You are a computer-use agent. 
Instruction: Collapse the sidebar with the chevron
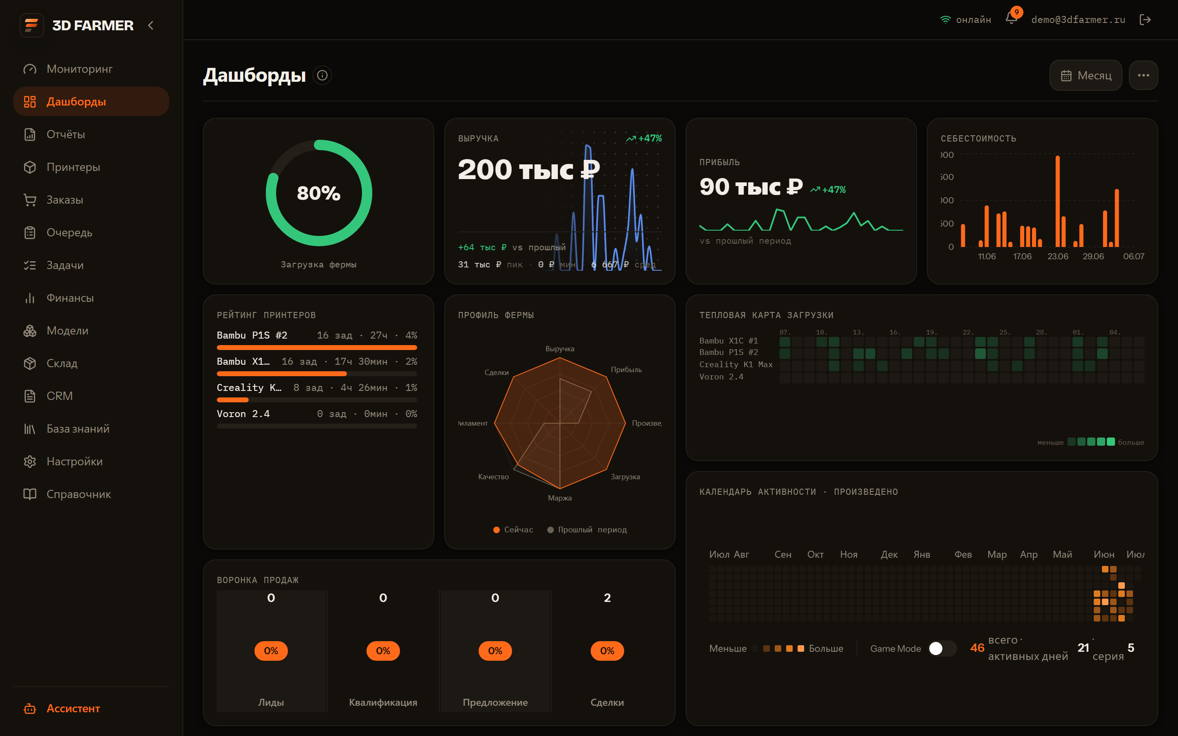pyautogui.click(x=151, y=25)
